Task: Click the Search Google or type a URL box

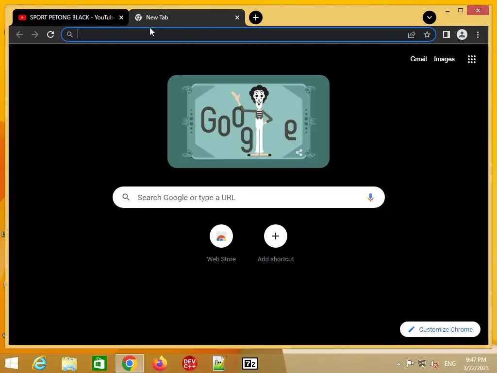Action: [248, 197]
